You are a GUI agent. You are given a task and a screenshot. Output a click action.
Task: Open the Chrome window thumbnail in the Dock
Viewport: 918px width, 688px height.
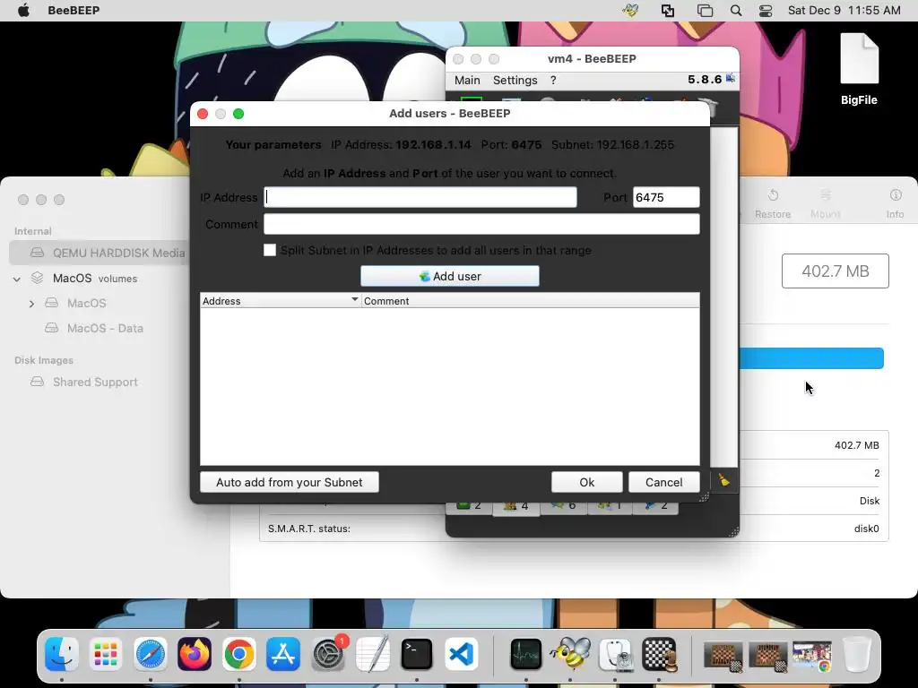[x=812, y=655]
